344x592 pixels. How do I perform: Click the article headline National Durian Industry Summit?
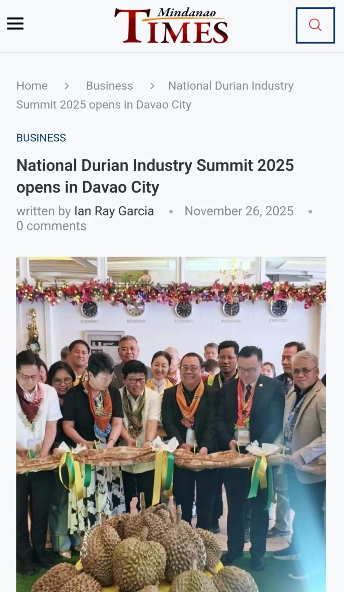pyautogui.click(x=155, y=176)
